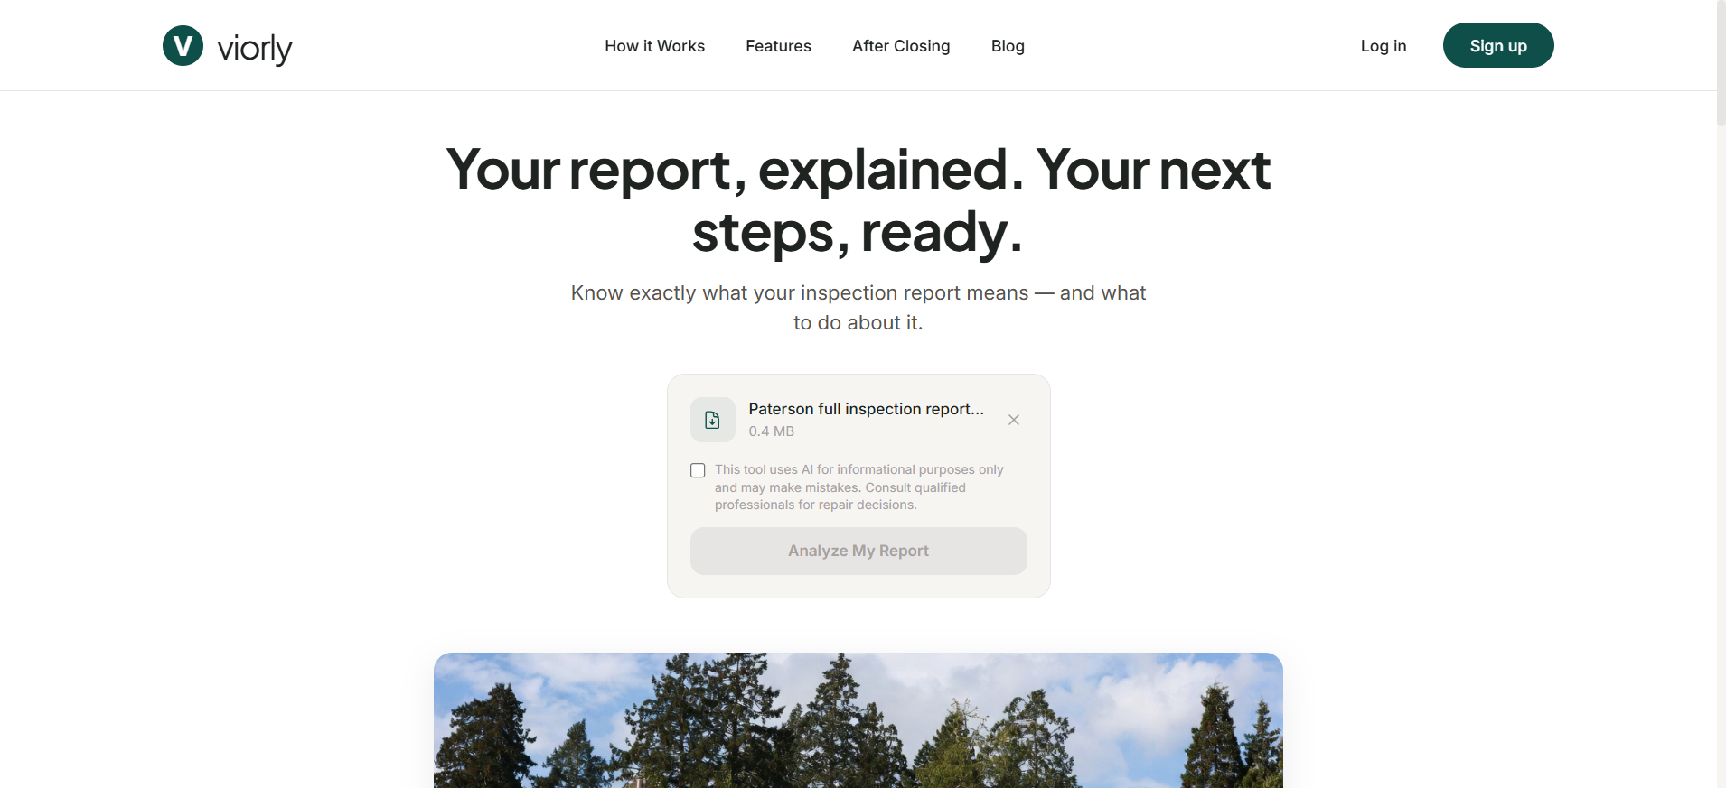Remove the Paterson inspection report file
Viewport: 1726px width, 788px height.
tap(1014, 420)
